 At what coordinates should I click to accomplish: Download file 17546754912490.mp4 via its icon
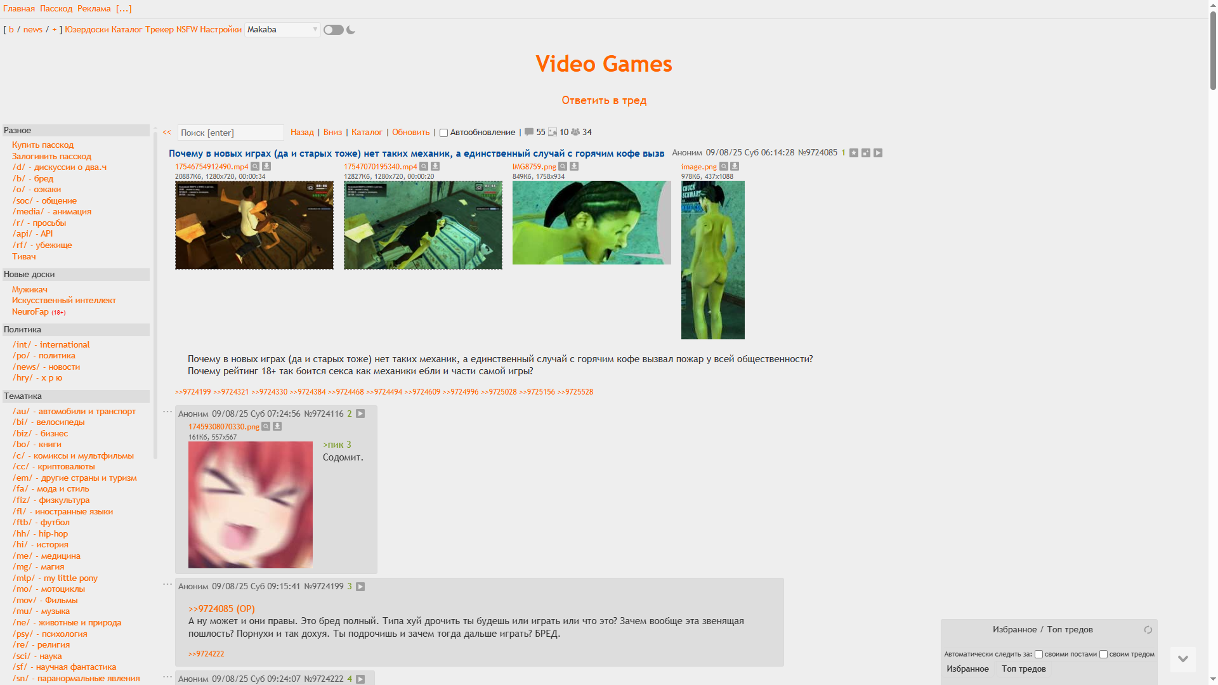coord(266,166)
